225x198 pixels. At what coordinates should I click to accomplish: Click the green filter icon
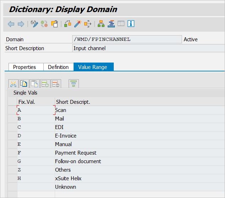74,84
